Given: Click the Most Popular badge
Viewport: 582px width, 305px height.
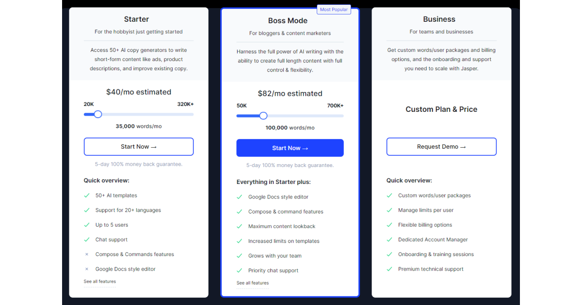Looking at the screenshot, I should [334, 10].
